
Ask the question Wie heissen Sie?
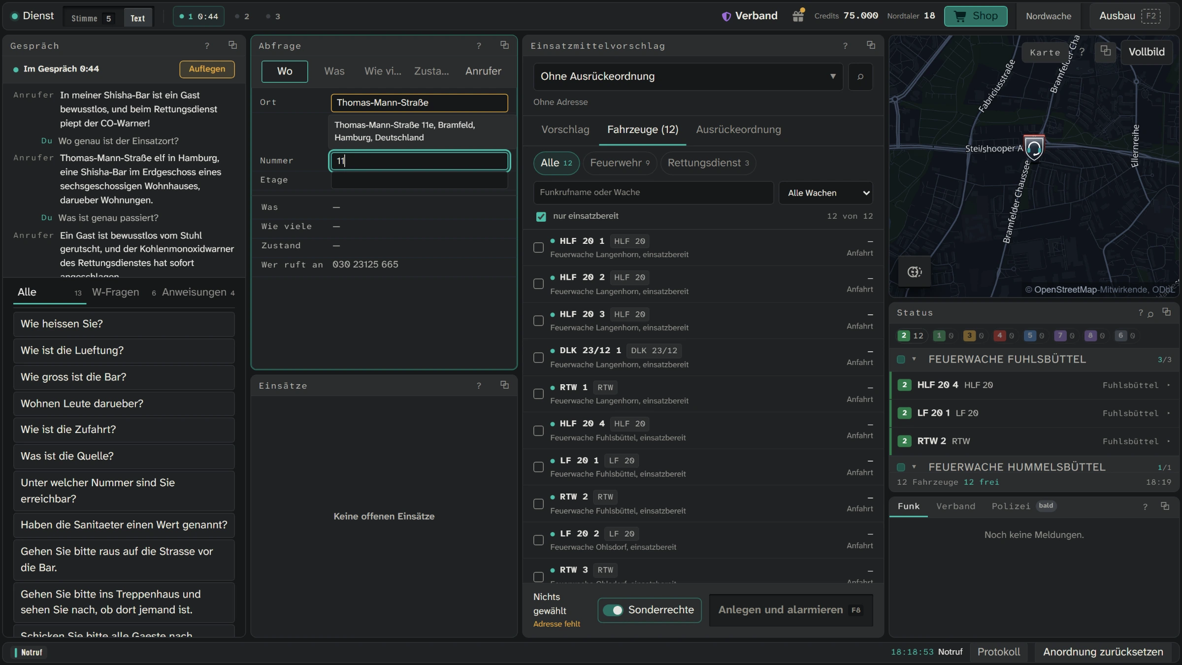(x=124, y=324)
